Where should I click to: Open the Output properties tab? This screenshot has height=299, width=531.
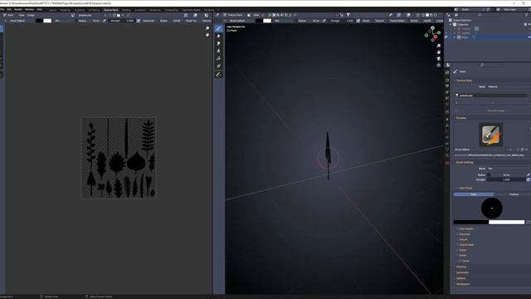click(x=447, y=86)
